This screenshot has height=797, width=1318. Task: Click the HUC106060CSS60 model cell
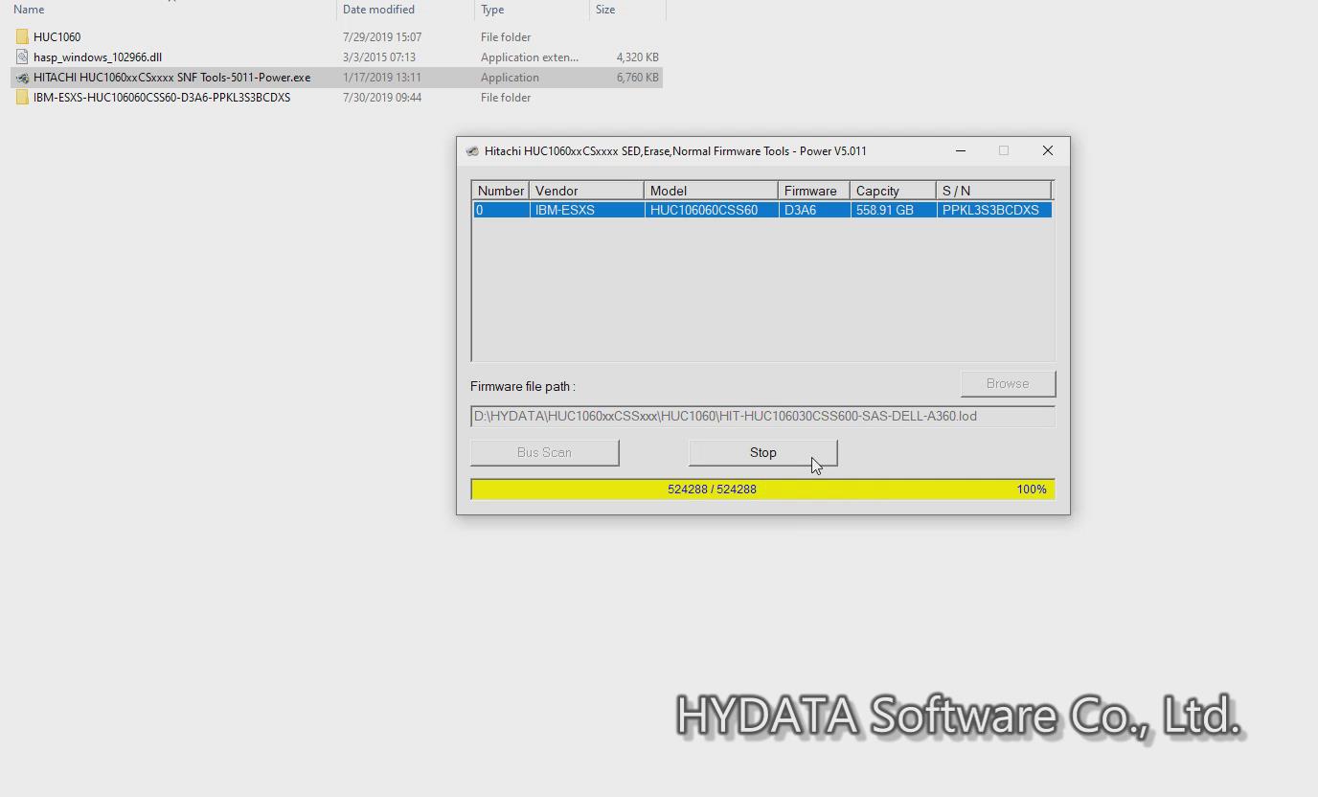point(711,210)
